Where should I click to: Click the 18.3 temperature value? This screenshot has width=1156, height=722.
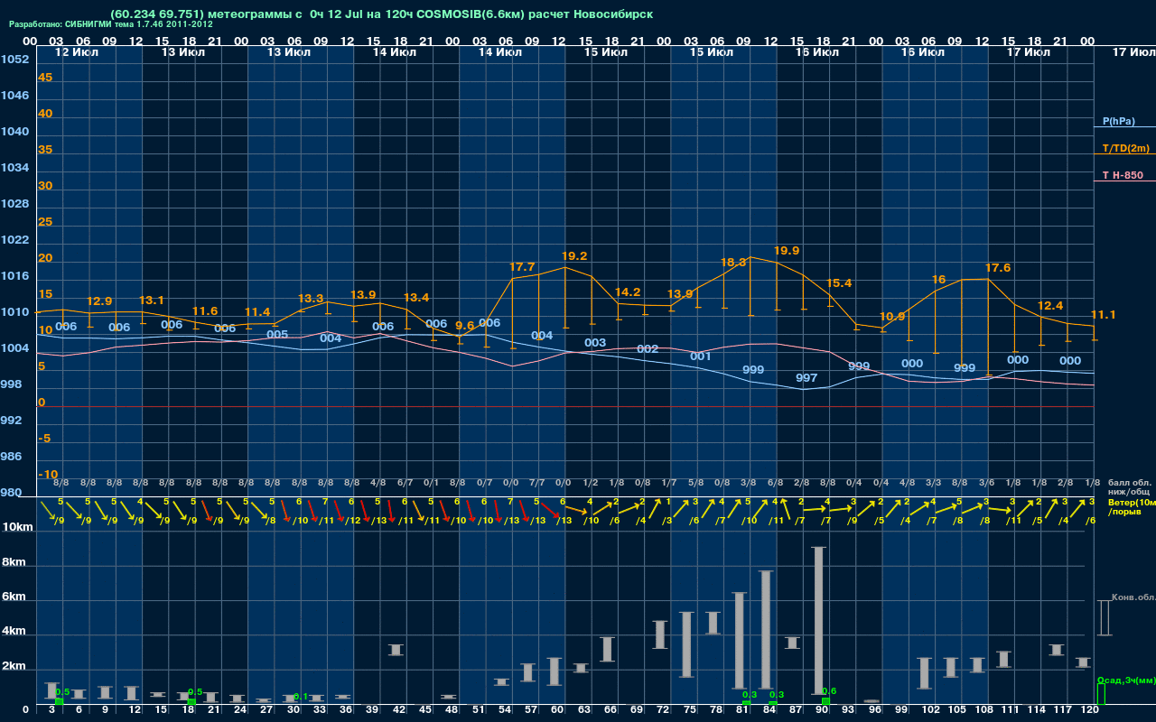tap(733, 263)
